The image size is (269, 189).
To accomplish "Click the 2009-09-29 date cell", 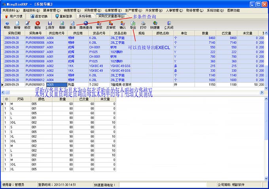I will coord(14,85).
